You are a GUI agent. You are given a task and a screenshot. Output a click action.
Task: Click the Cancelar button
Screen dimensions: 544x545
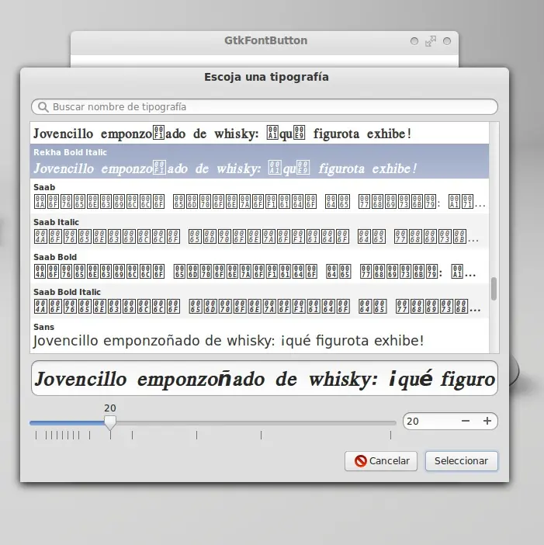point(381,461)
